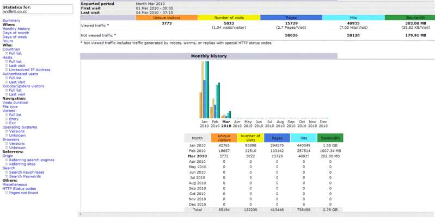Click Not viewed traffic row label
The image size is (435, 217).
(x=98, y=35)
